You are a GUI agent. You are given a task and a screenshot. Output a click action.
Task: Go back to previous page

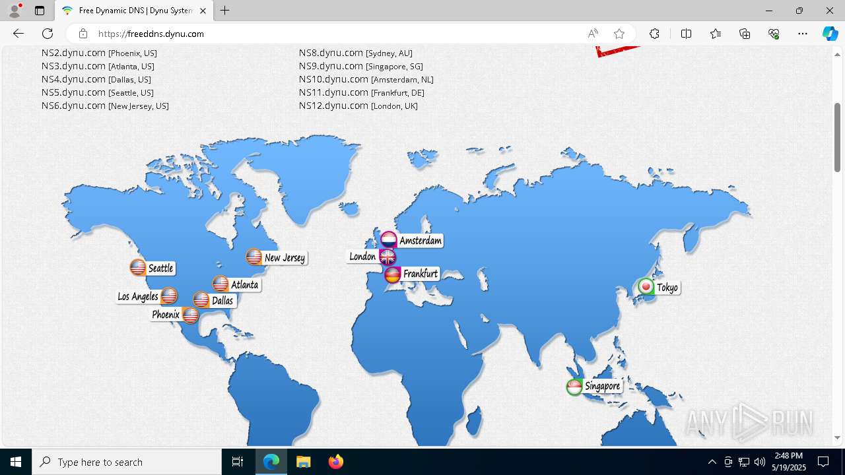pos(18,34)
